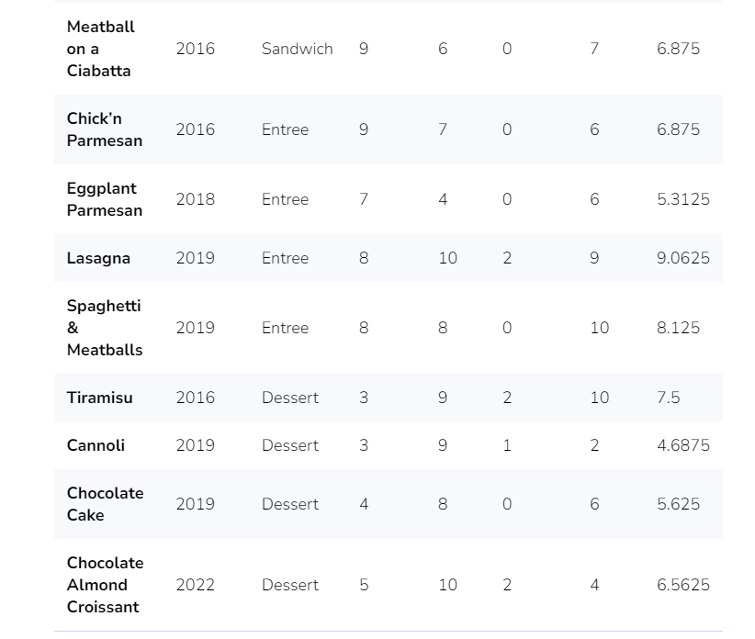Click the Sandwich category cell
The height and width of the screenshot is (639, 755).
tap(297, 49)
